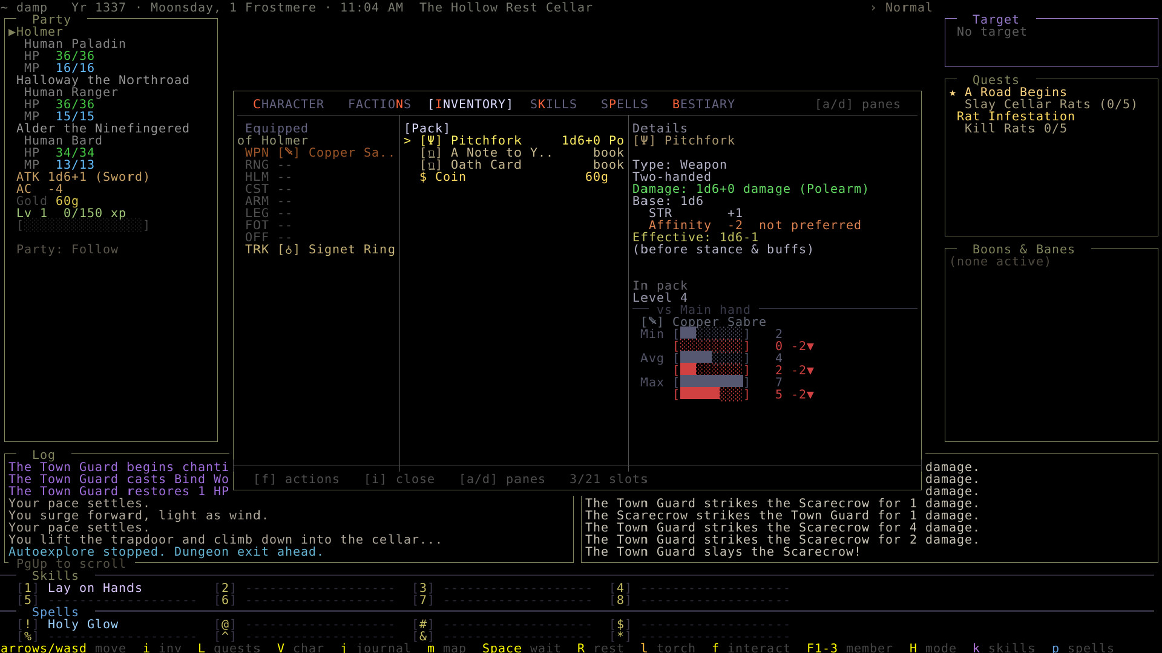The width and height of the screenshot is (1162, 653).
Task: Select the Coin entry showing 60g
Action: (x=514, y=177)
